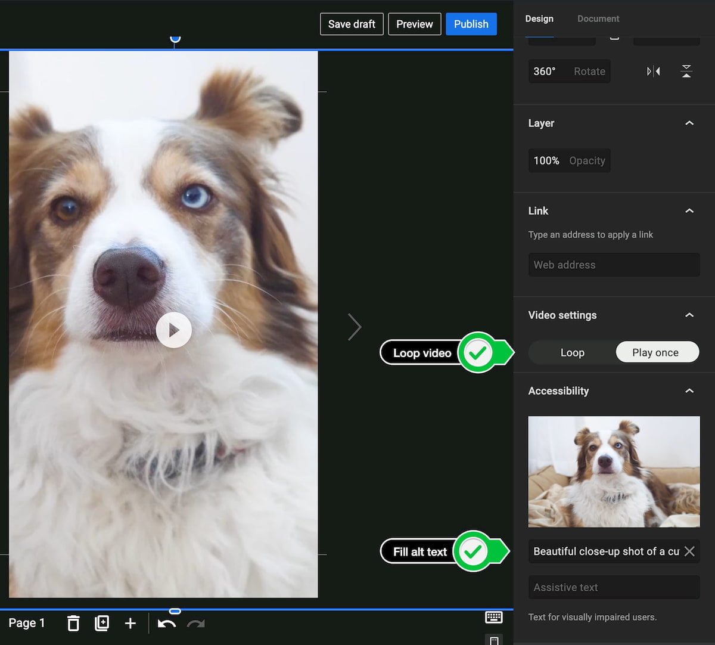
Task: Duplicate the page with the copy icon
Action: click(x=102, y=624)
